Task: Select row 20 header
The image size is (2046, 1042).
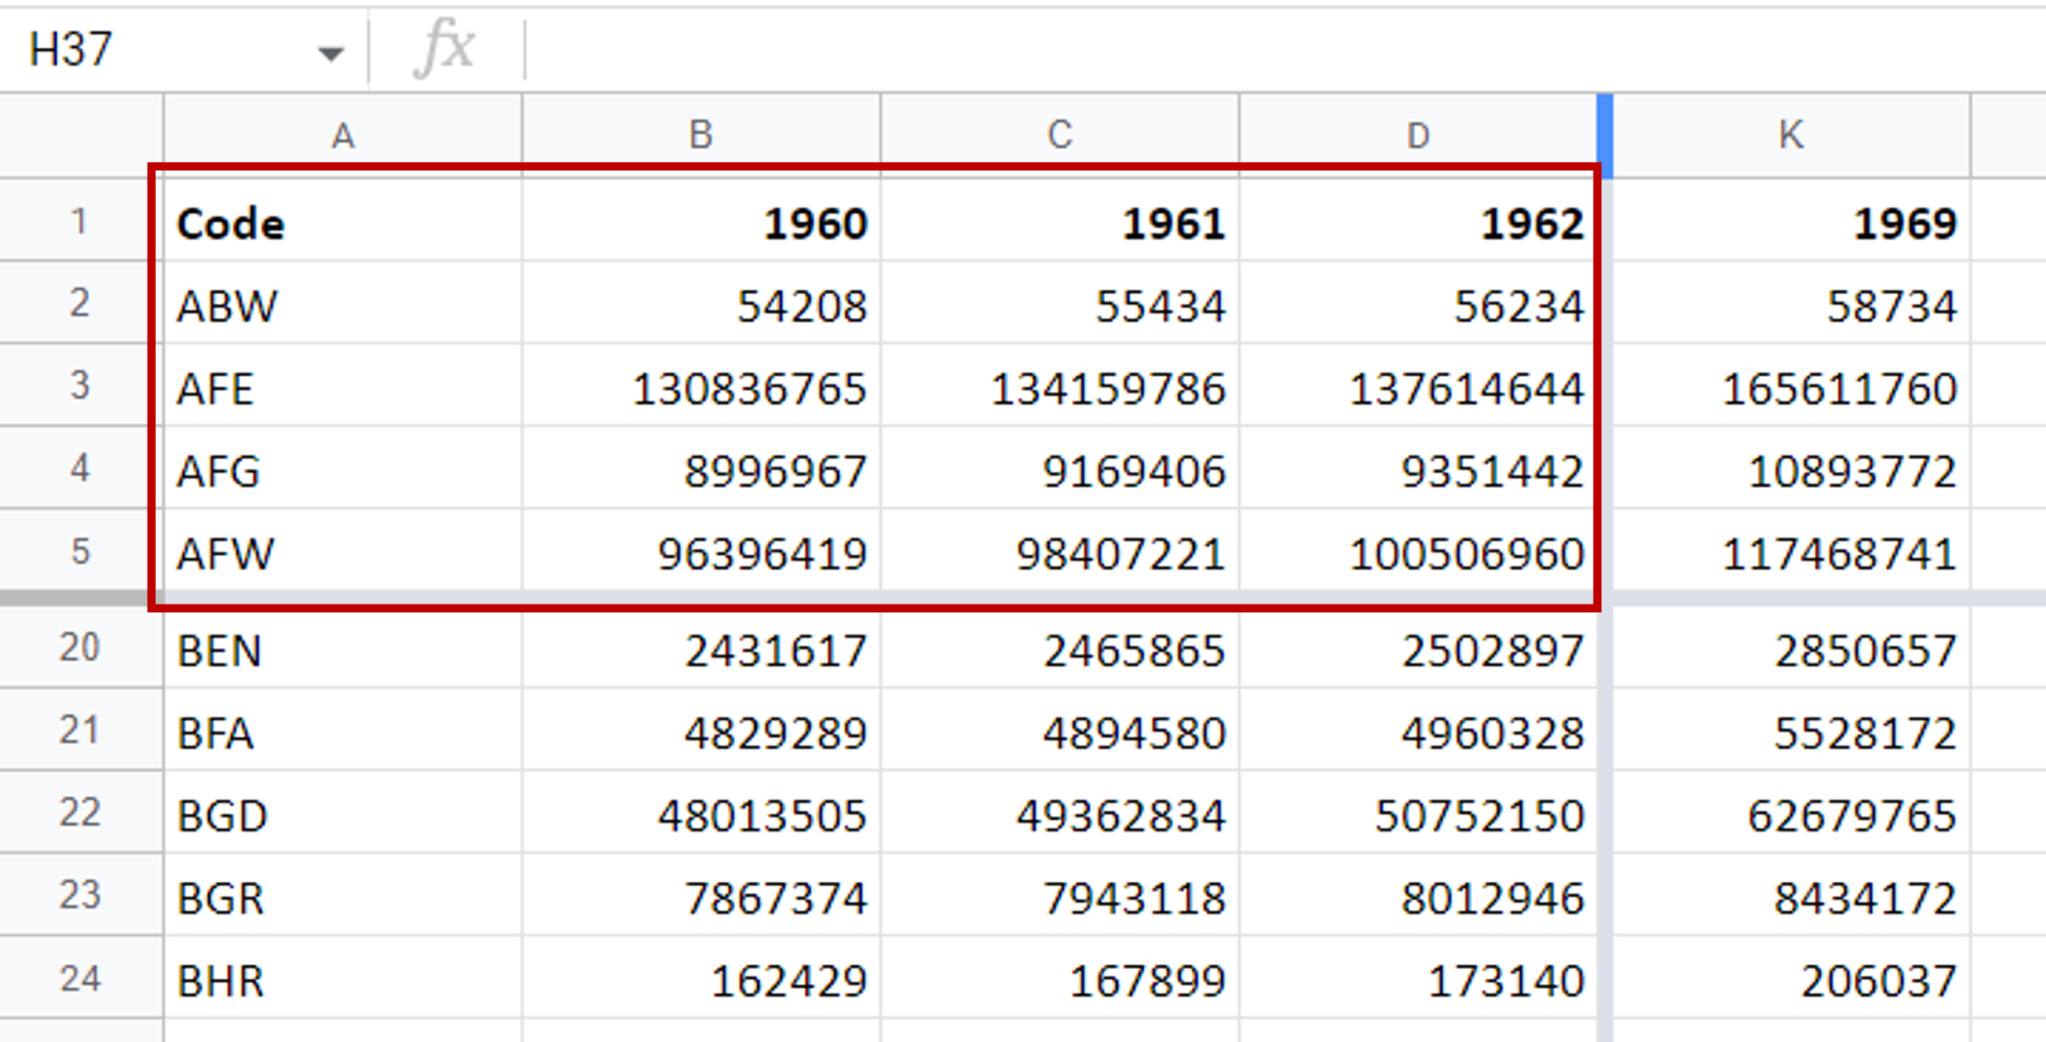Action: [x=81, y=648]
